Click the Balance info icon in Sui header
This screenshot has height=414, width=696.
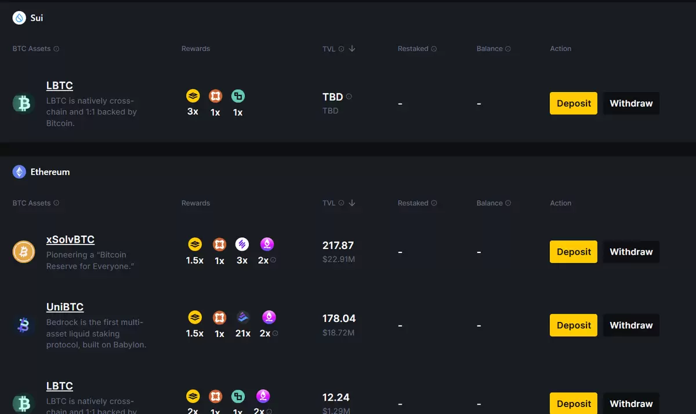[x=508, y=49]
